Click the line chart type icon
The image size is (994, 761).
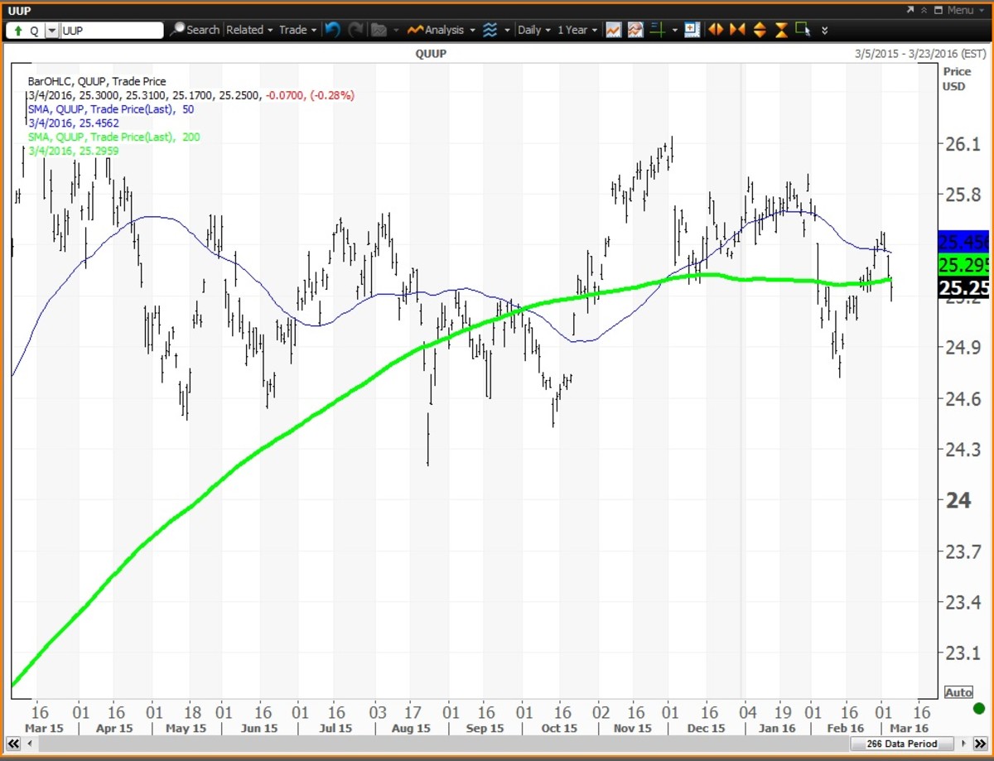[614, 30]
